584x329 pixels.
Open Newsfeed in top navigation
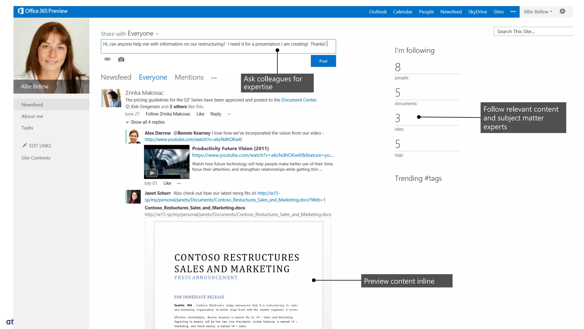(x=451, y=12)
